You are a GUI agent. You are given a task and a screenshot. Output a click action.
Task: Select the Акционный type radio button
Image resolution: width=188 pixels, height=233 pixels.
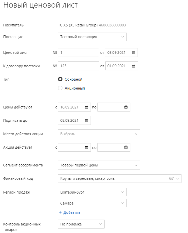tap(60, 88)
